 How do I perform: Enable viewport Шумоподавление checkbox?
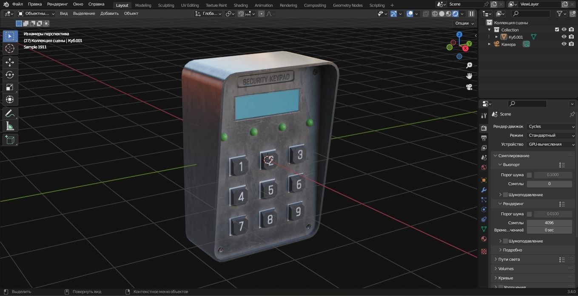click(x=505, y=195)
